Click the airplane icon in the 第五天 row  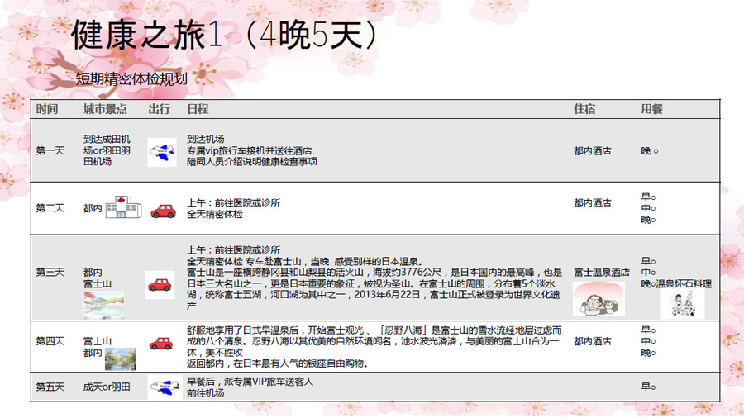(x=164, y=387)
